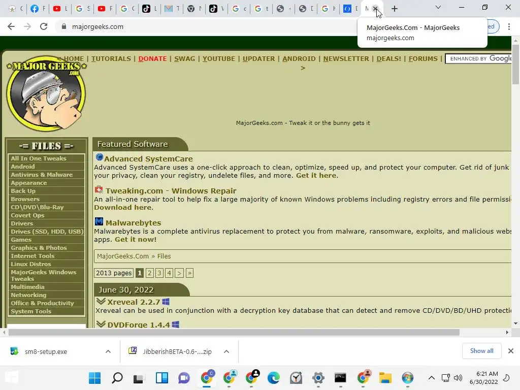Open options arrow for JibberishBETA zip download
Viewport: 520px width, 390px height.
pos(226,351)
